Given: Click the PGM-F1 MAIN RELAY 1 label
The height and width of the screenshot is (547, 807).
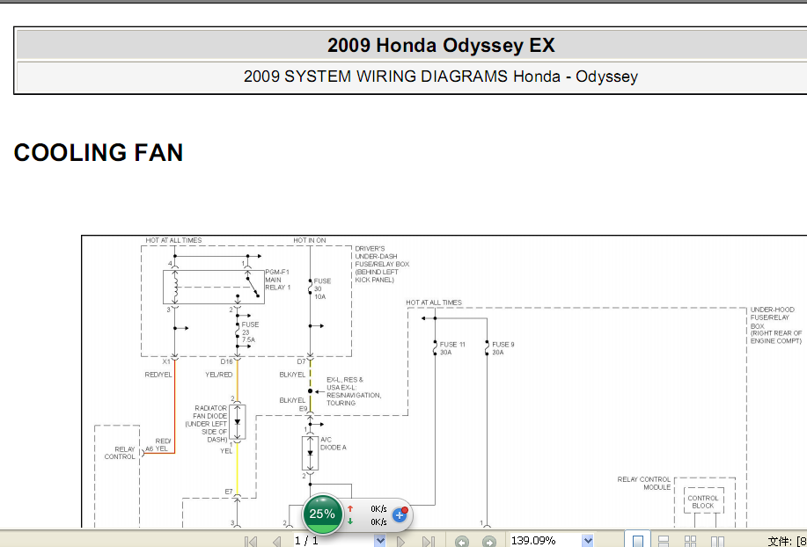Looking at the screenshot, I should tap(278, 280).
